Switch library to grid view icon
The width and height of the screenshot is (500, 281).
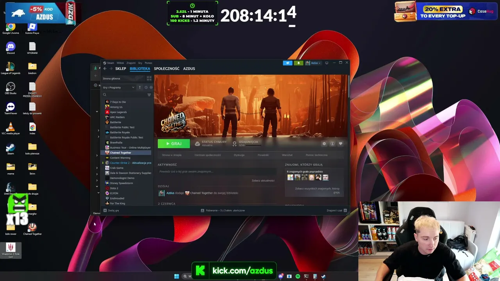click(149, 78)
